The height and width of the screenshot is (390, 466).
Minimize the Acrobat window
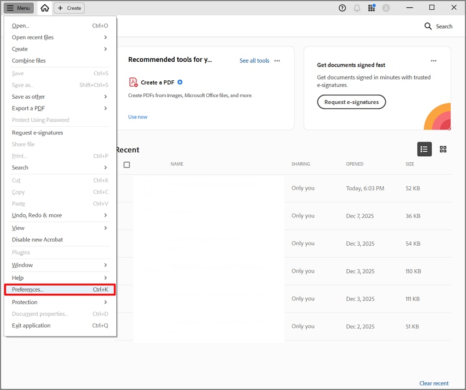pyautogui.click(x=410, y=8)
